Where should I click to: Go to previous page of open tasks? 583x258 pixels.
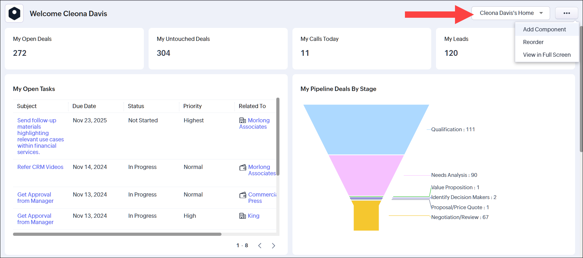tap(260, 246)
